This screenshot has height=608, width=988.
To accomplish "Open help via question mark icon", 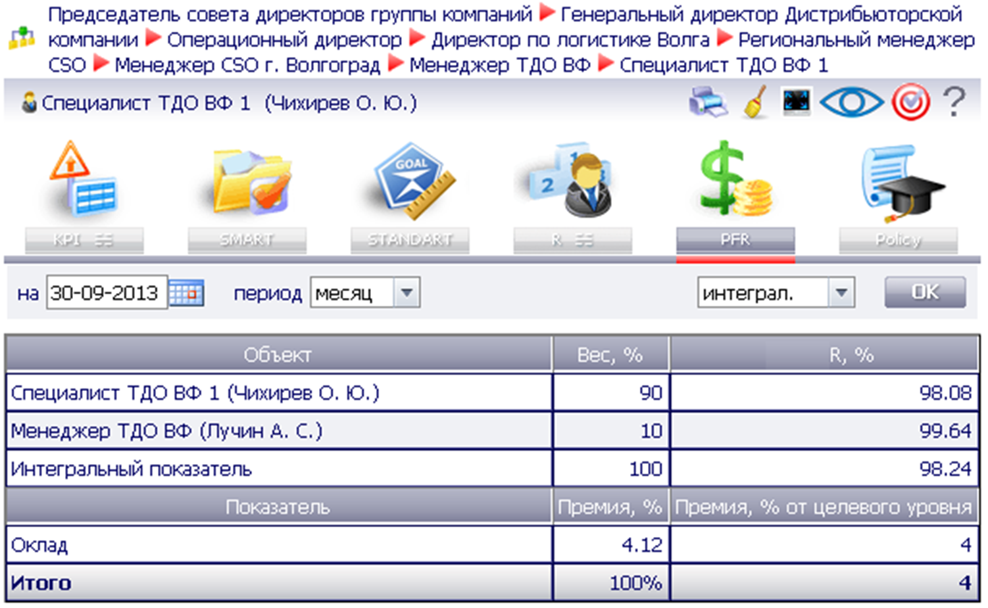I will point(953,103).
